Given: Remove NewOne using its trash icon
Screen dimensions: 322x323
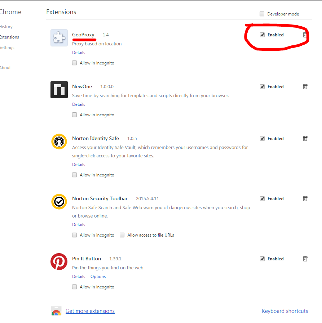Looking at the screenshot, I should pos(305,87).
